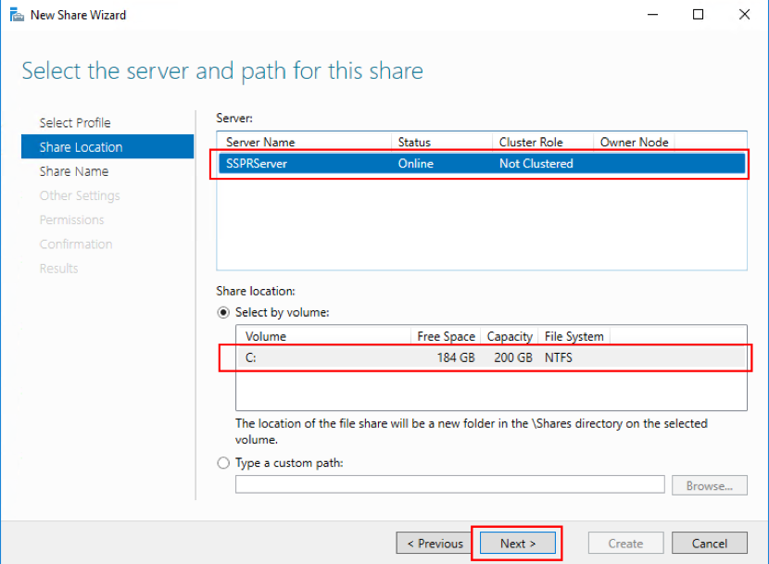
Task: Go back with the Previous button
Action: (x=435, y=544)
